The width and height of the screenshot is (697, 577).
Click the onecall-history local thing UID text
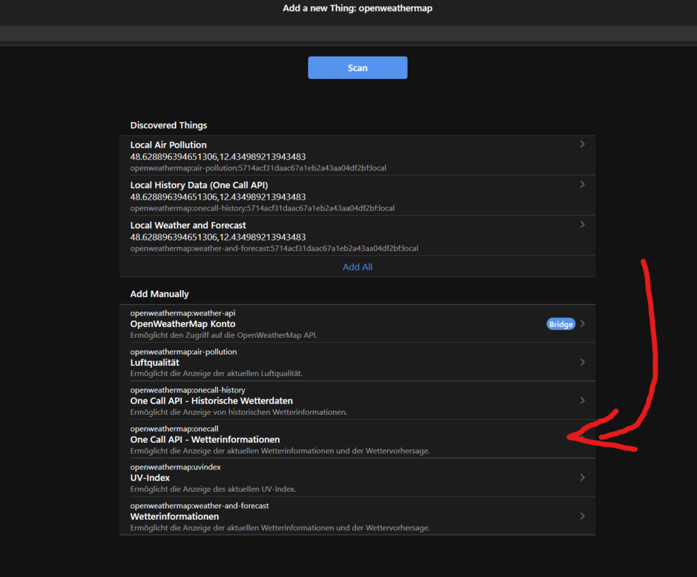pyautogui.click(x=262, y=208)
